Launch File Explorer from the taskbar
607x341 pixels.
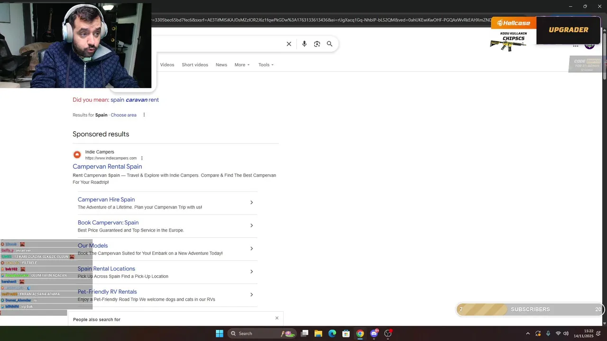click(318, 333)
